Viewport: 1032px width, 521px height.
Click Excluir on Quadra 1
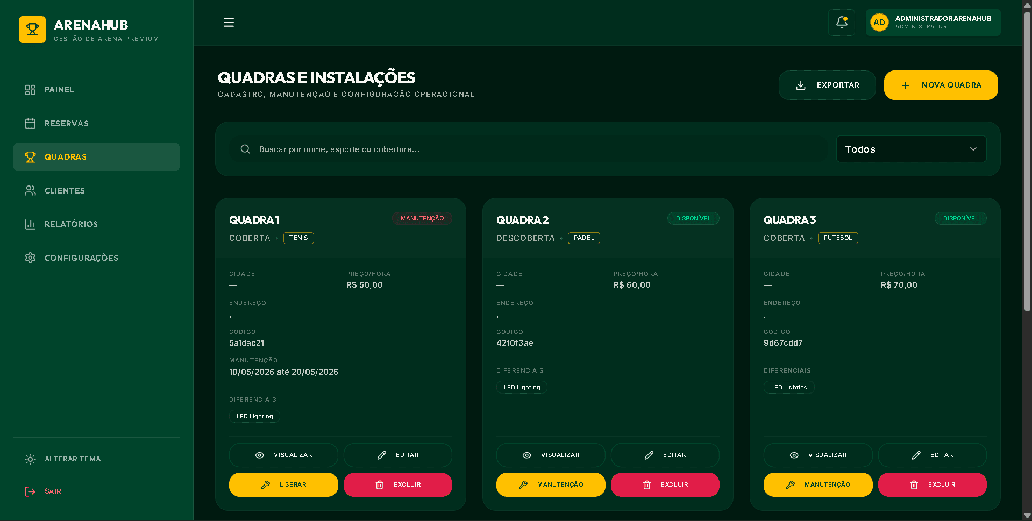pos(398,484)
